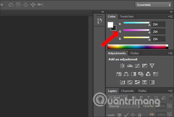Add a Black & White adjustment
Screen dimensions: 174x117
pyautogui.click(x=134, y=74)
